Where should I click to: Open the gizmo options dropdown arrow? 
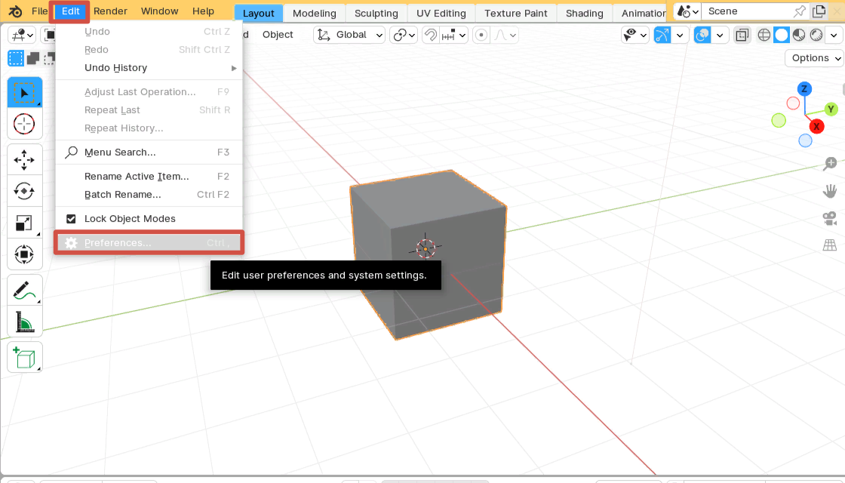pos(680,35)
